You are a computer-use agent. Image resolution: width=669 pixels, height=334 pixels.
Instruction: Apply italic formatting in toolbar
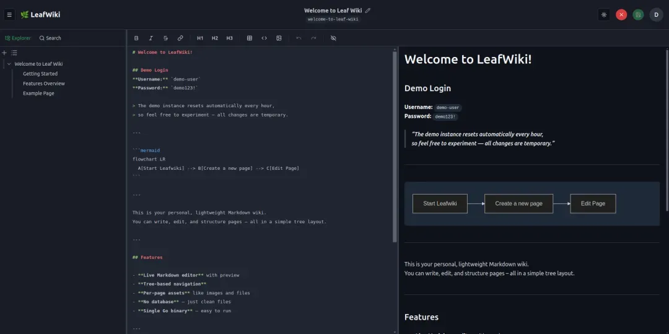tap(151, 38)
